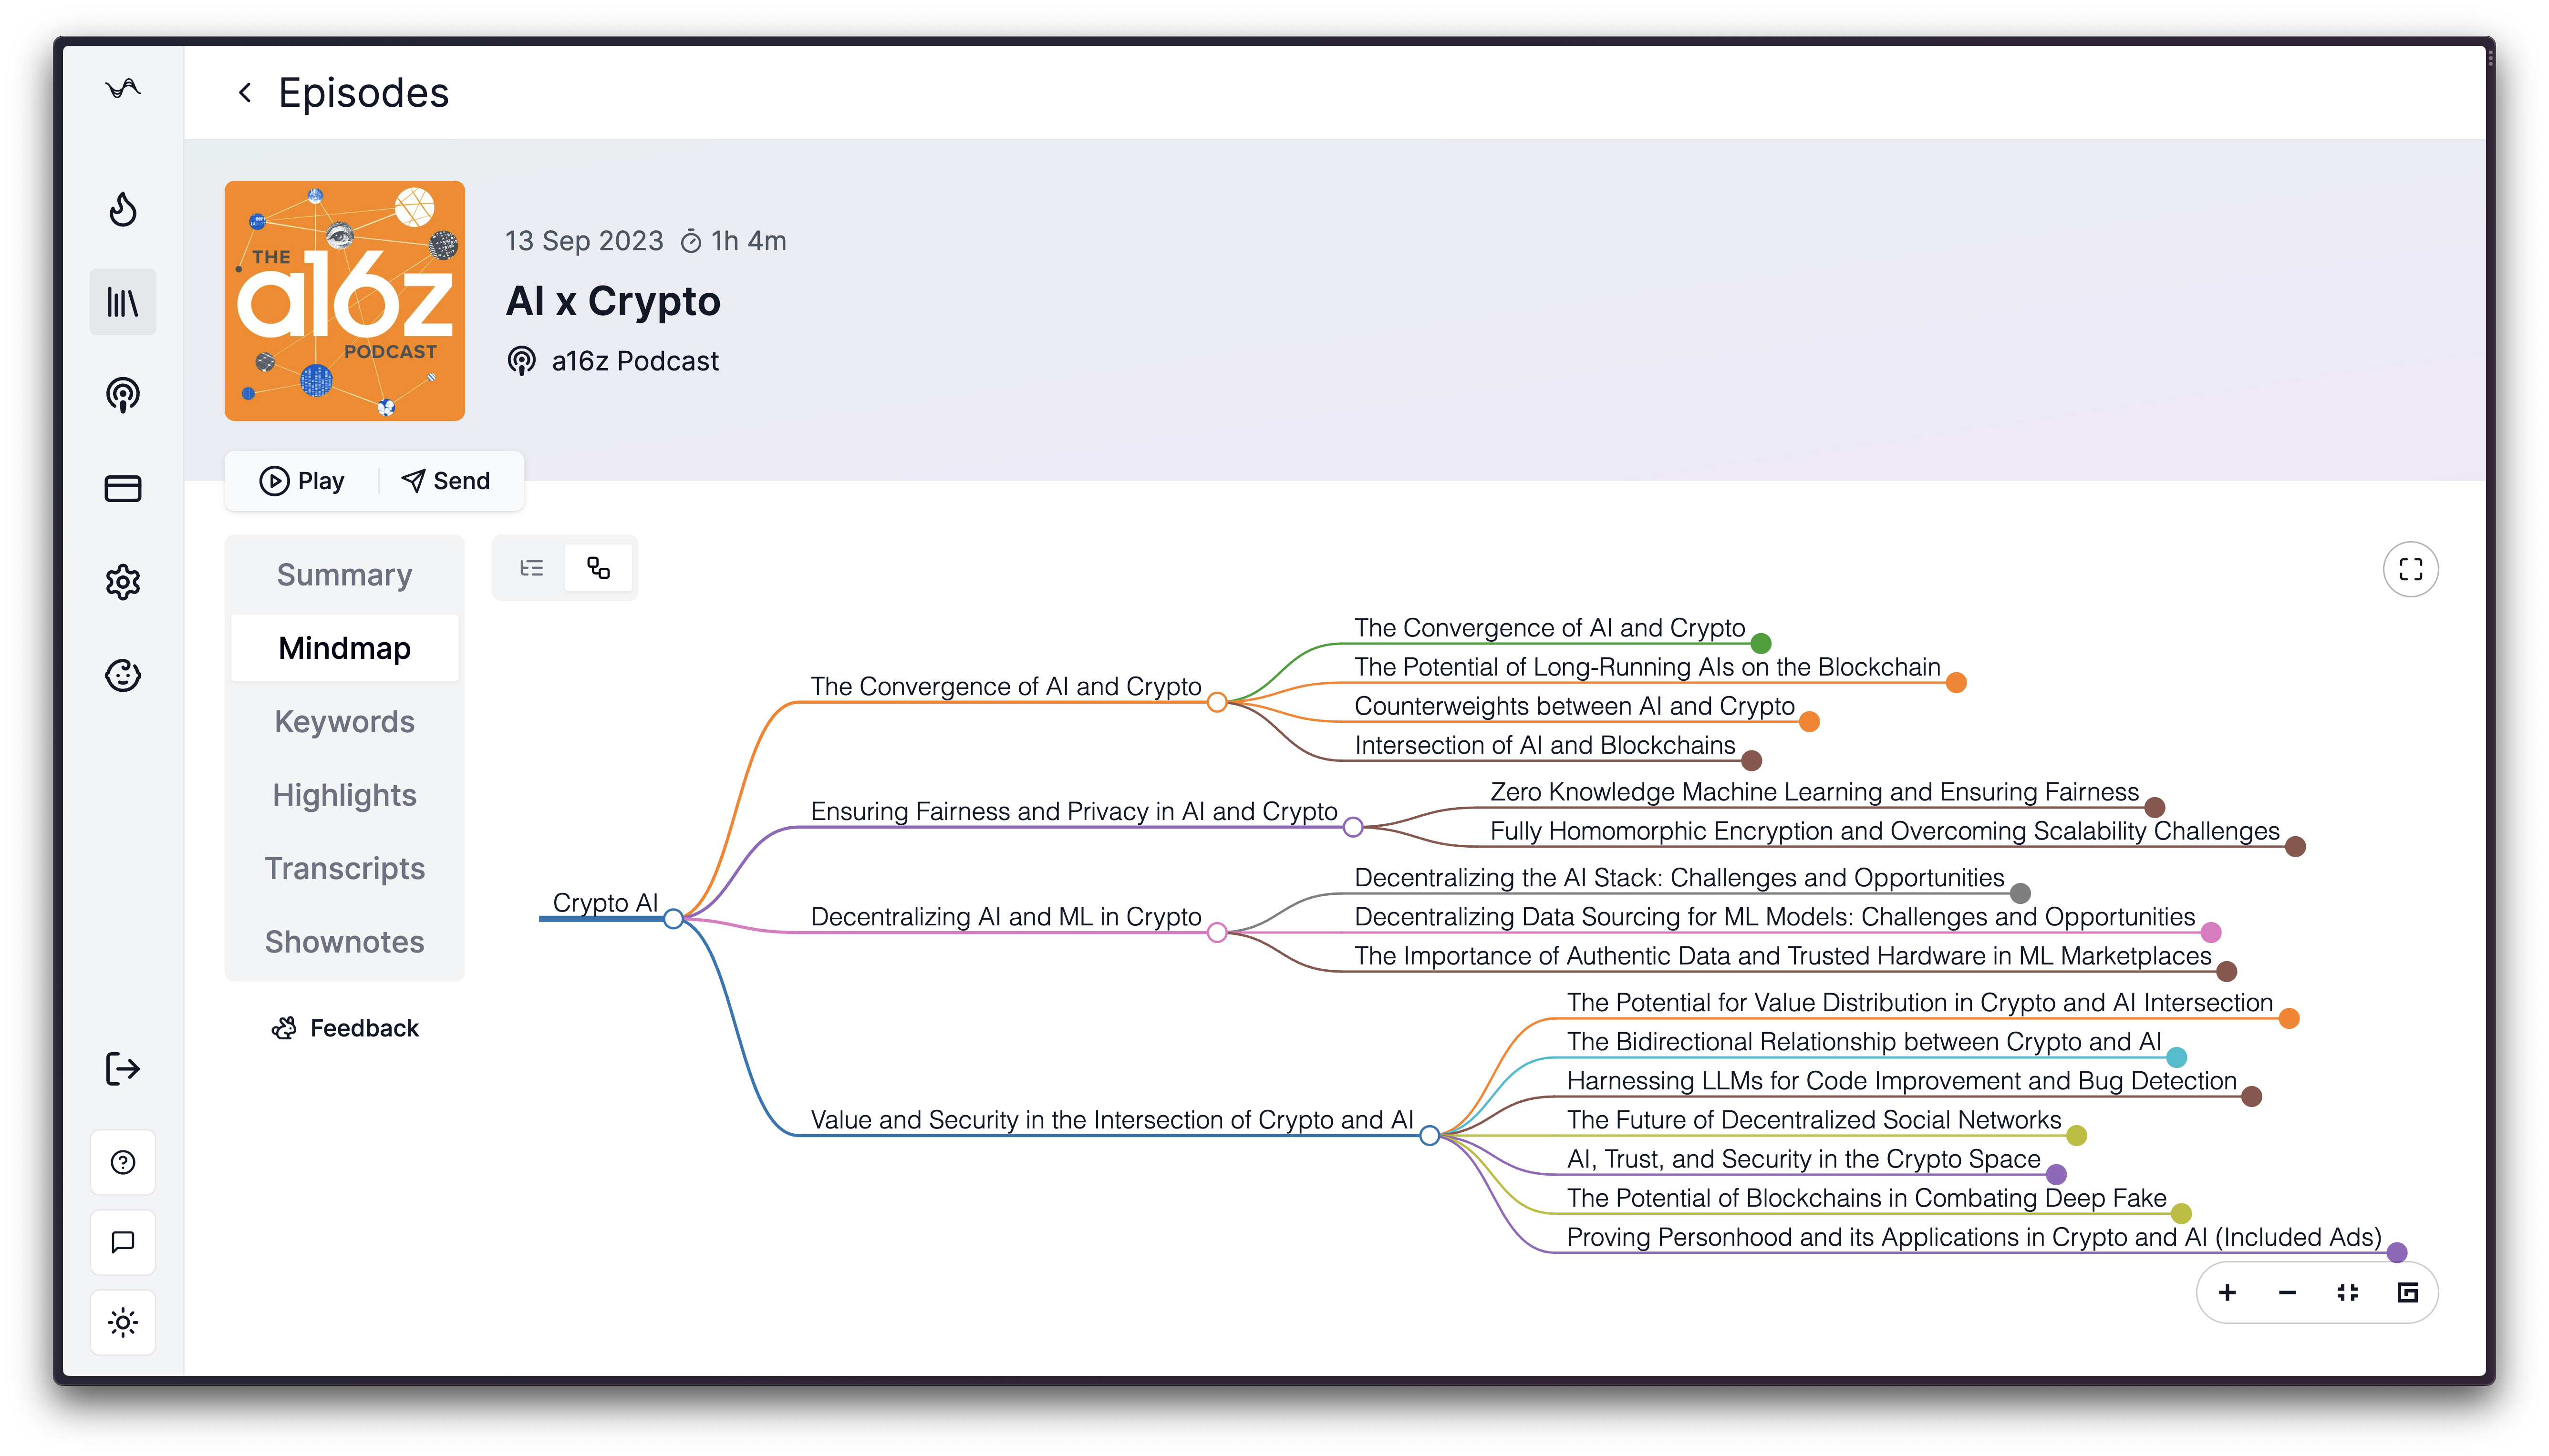Click the Feedback button
This screenshot has width=2549, height=1456.
click(x=345, y=1028)
